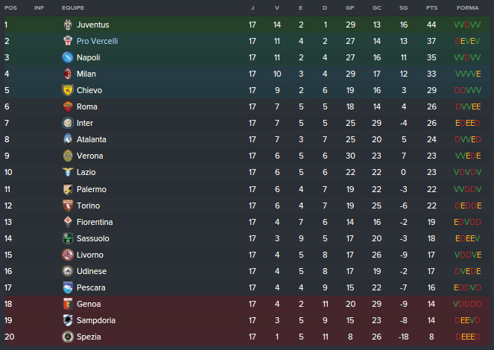Sort by the FORMA column header
The height and width of the screenshot is (350, 494).
click(467, 7)
